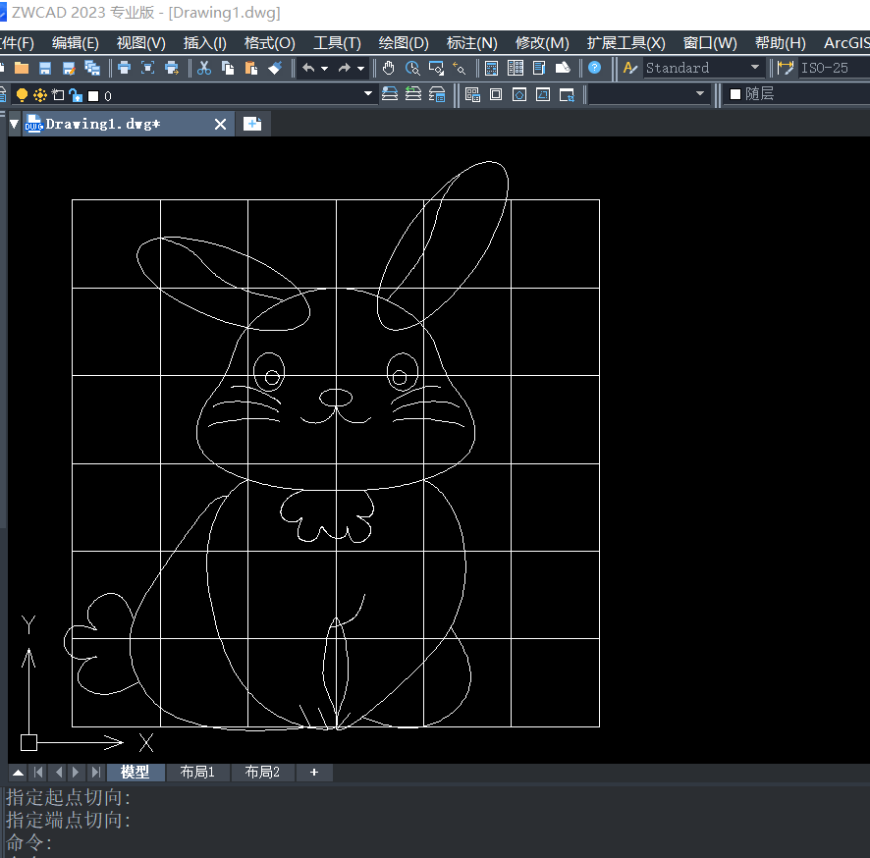Click the Polygonal Viewport icon

(519, 95)
